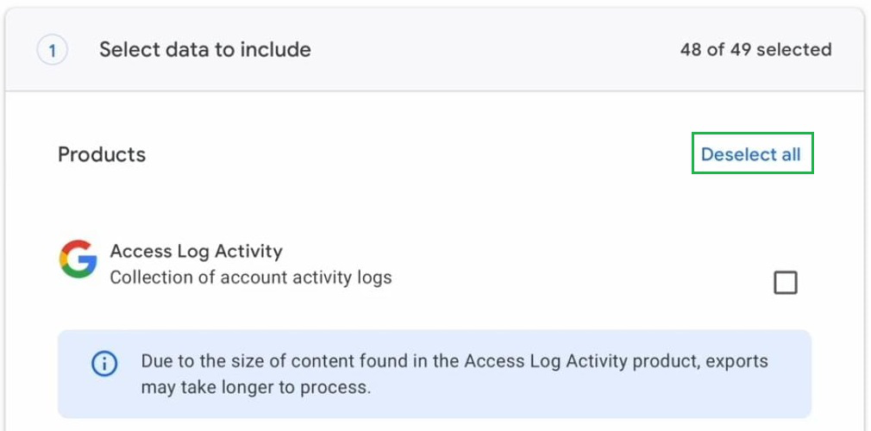The image size is (871, 431).
Task: Click the word exports in info banner
Action: point(736,360)
